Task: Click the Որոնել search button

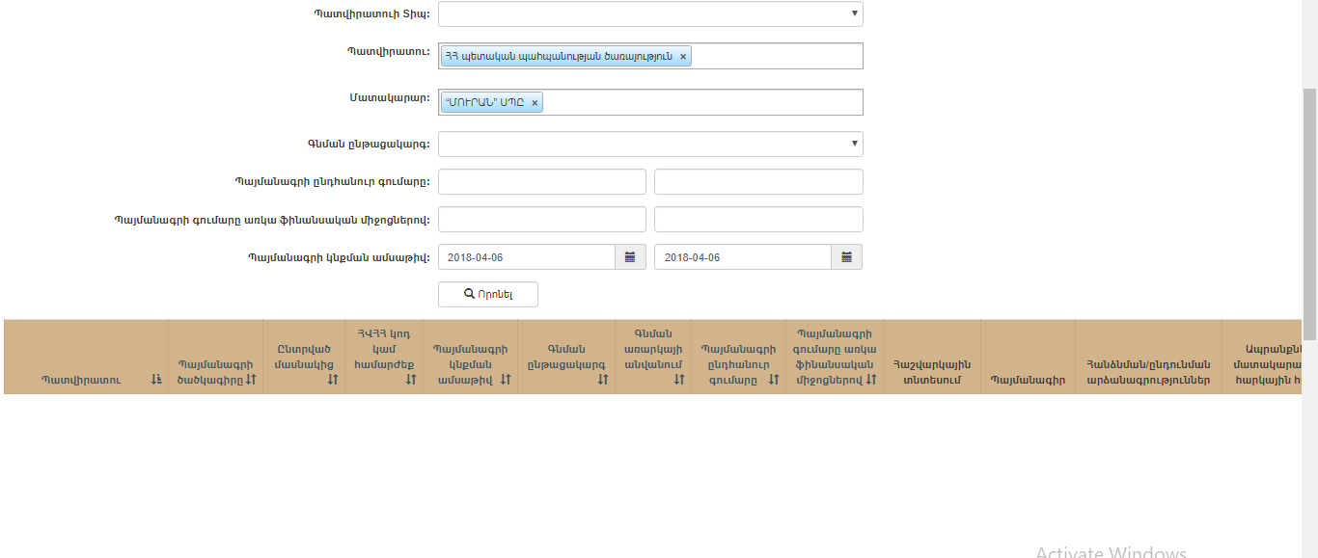Action: click(x=488, y=294)
